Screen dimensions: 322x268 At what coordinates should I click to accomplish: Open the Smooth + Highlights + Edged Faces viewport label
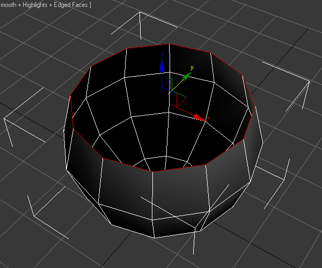point(46,5)
